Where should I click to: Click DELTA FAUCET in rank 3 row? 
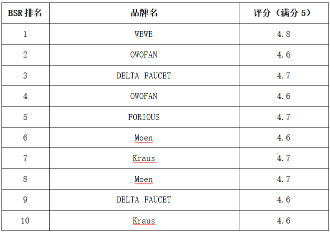point(144,75)
